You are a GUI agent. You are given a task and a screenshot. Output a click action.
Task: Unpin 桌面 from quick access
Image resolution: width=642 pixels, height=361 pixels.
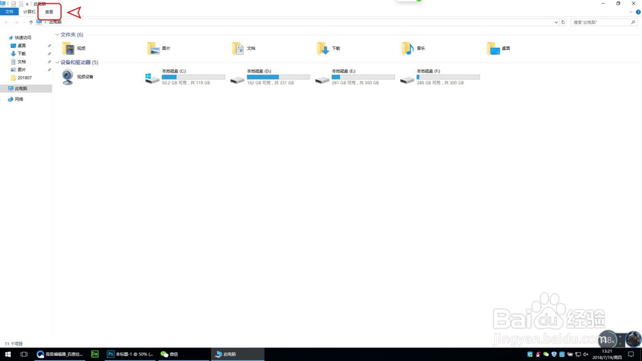click(49, 46)
